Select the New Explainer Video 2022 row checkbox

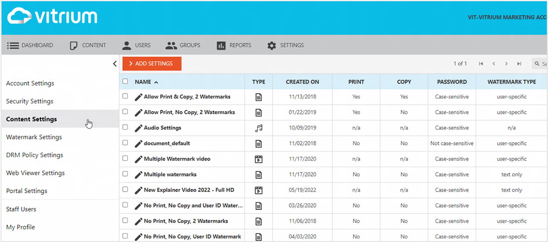[125, 190]
